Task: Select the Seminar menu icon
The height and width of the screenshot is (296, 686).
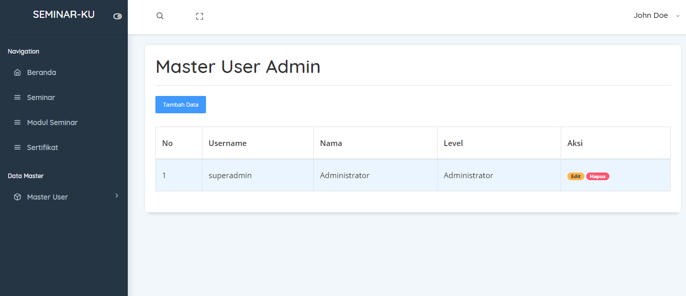Action: (17, 97)
